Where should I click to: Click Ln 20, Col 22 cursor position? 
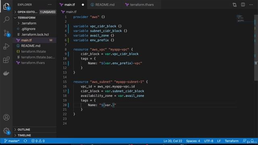(x=173, y=141)
